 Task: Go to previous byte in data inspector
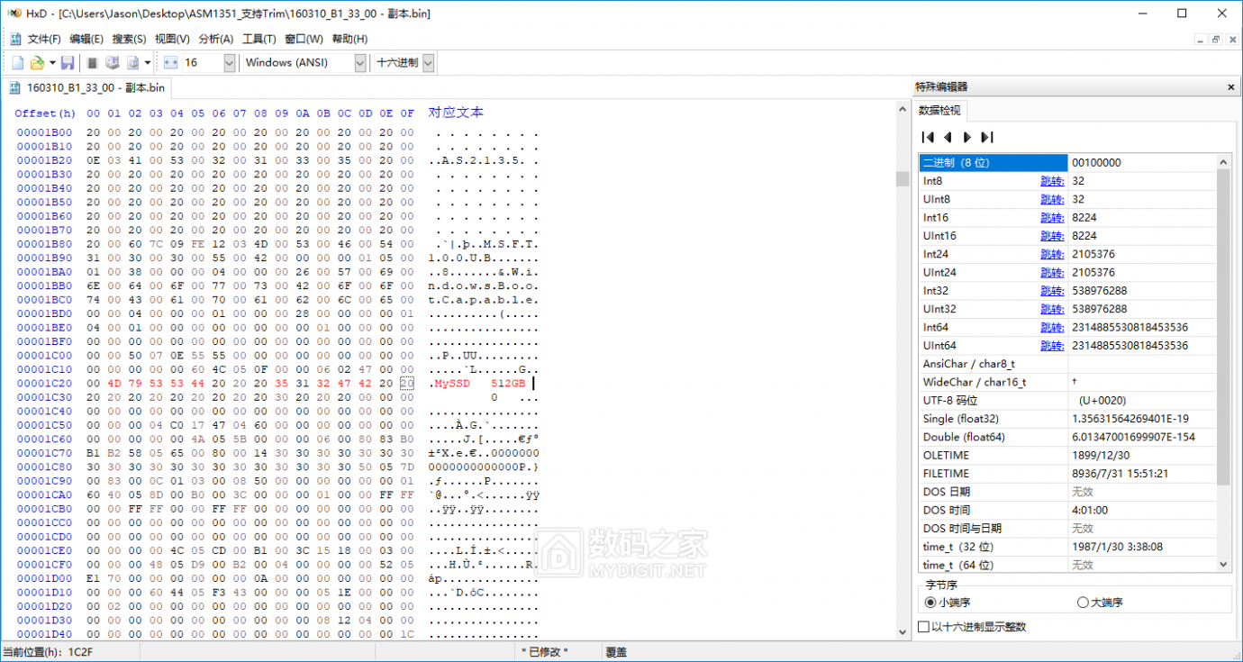click(x=948, y=137)
